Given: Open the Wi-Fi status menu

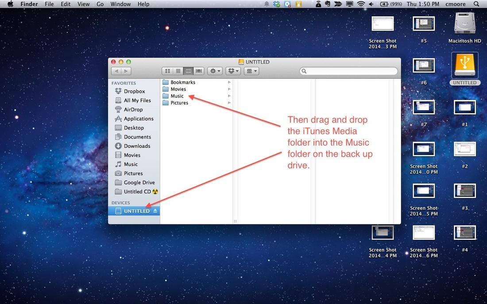Looking at the screenshot, I should coord(361,4).
